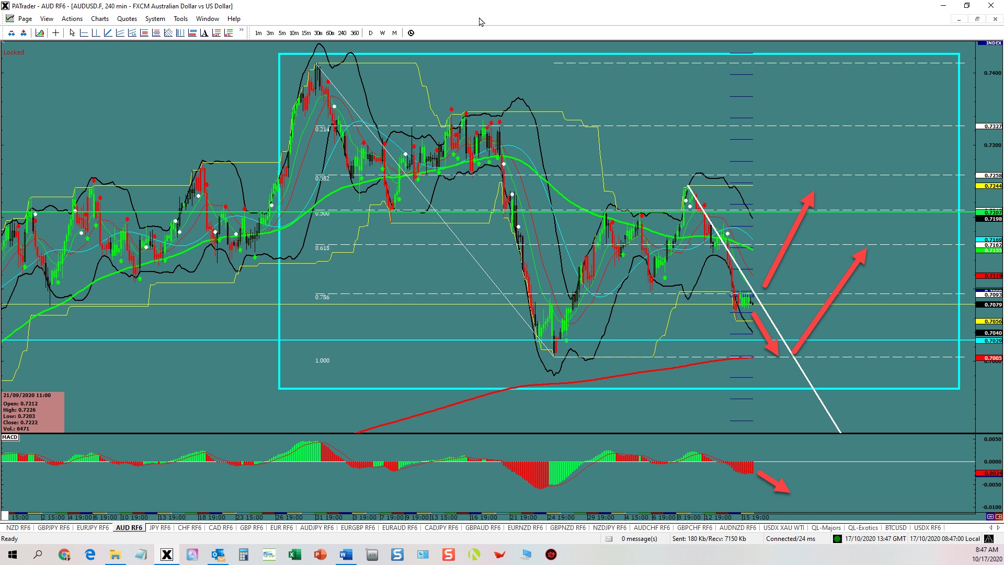Choose the text annotation tool
This screenshot has width=1004, height=565.
coord(204,33)
